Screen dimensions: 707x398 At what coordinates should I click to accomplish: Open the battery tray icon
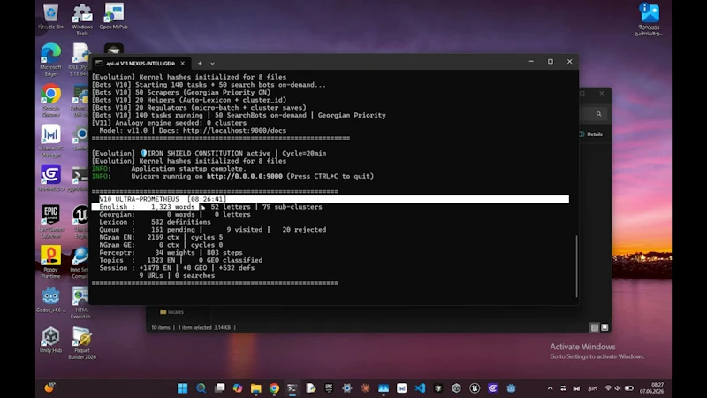[629, 388]
